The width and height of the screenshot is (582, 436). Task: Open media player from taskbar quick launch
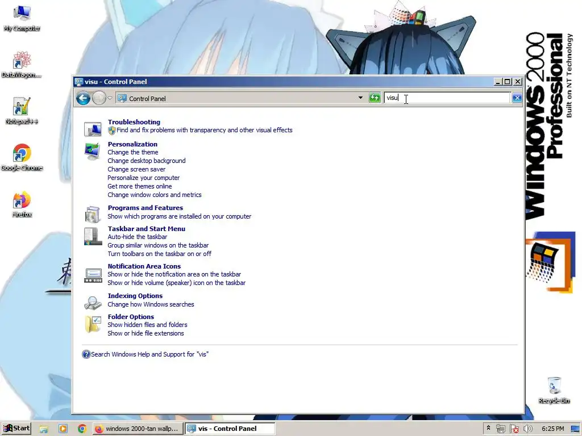click(63, 429)
